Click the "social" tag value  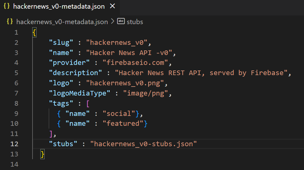[119, 113]
